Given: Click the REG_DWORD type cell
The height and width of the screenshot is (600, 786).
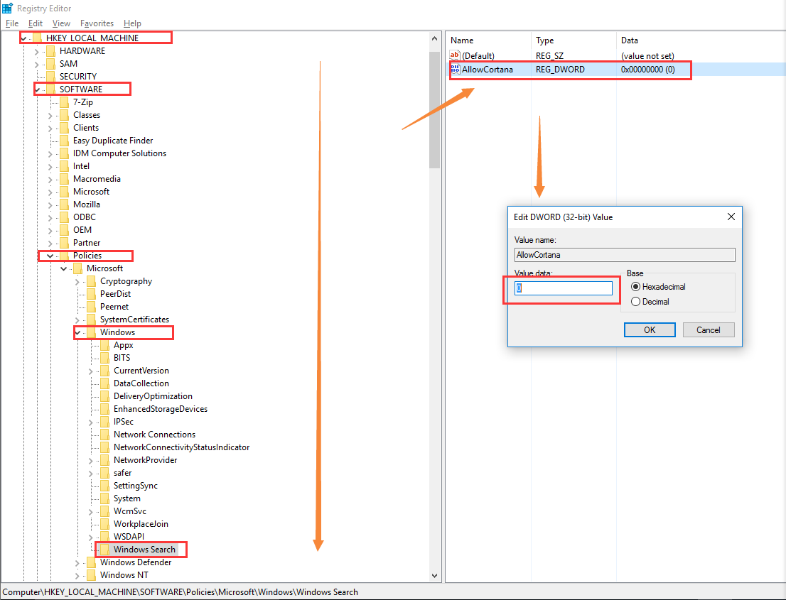Looking at the screenshot, I should tap(560, 69).
